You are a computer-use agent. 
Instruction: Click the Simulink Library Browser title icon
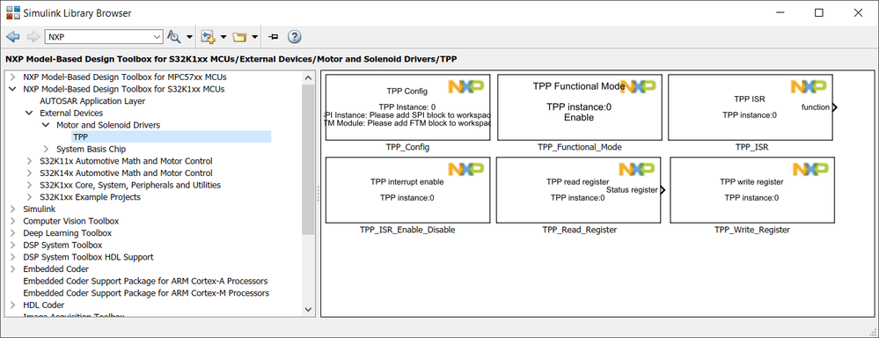(x=12, y=12)
